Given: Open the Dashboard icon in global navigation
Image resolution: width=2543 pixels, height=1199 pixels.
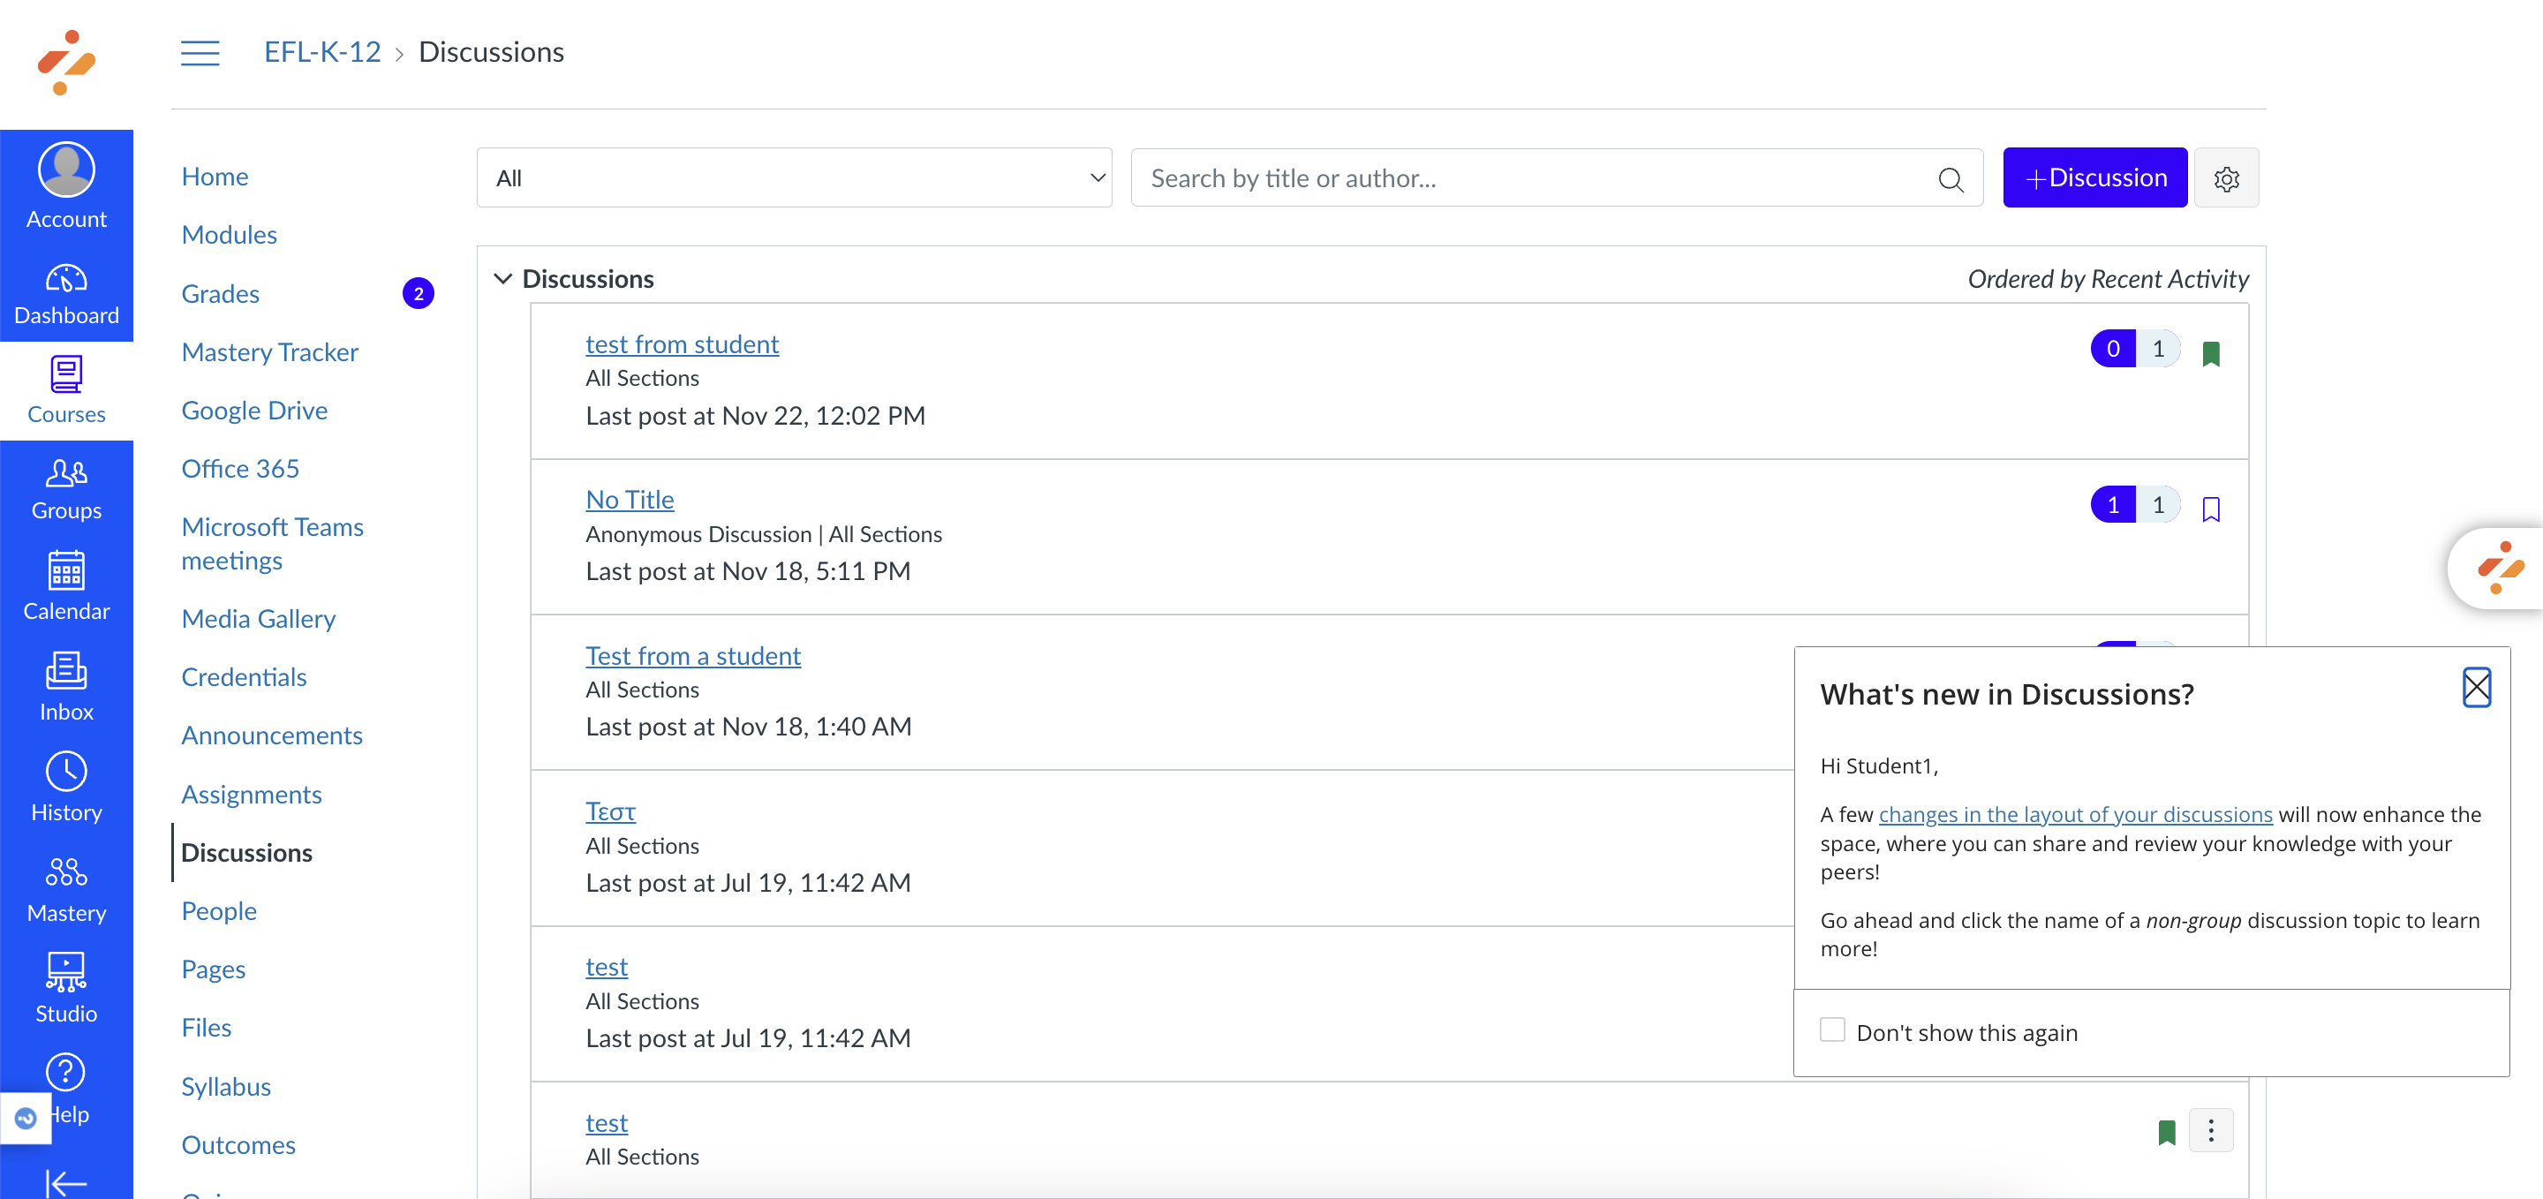Looking at the screenshot, I should [66, 279].
